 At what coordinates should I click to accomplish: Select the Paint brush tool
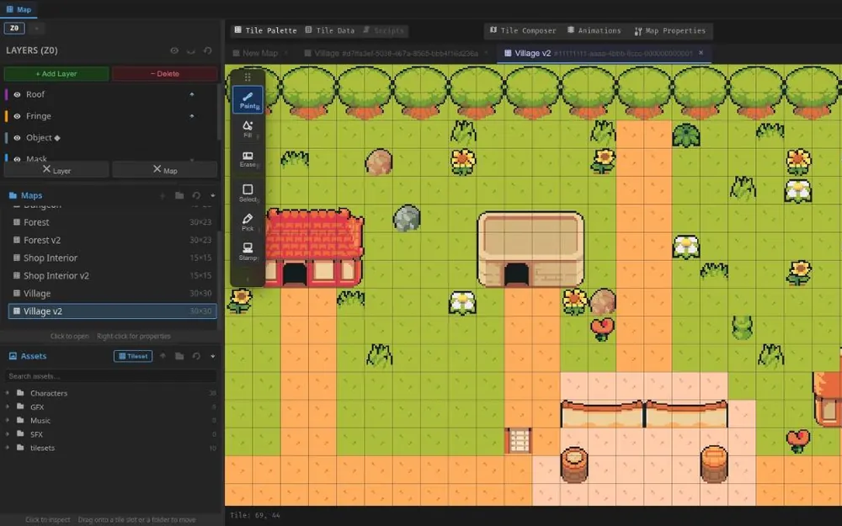[248, 100]
